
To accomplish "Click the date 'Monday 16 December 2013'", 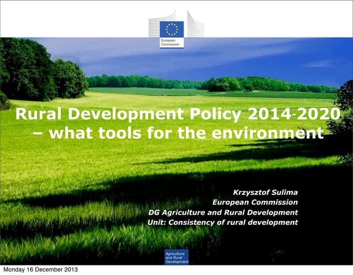I will (40, 269).
